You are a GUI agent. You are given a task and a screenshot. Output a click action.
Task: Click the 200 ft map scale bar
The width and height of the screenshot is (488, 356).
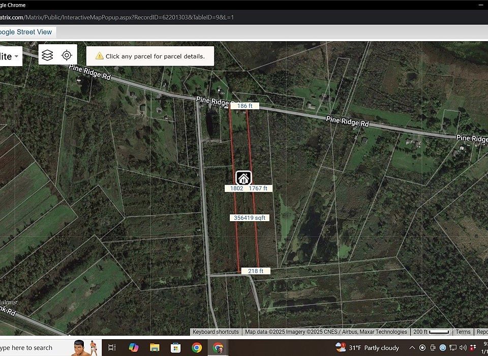click(x=431, y=332)
